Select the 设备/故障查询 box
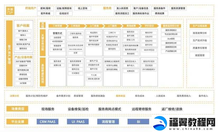This screenshot has width=218, height=132. pyautogui.click(x=64, y=8)
